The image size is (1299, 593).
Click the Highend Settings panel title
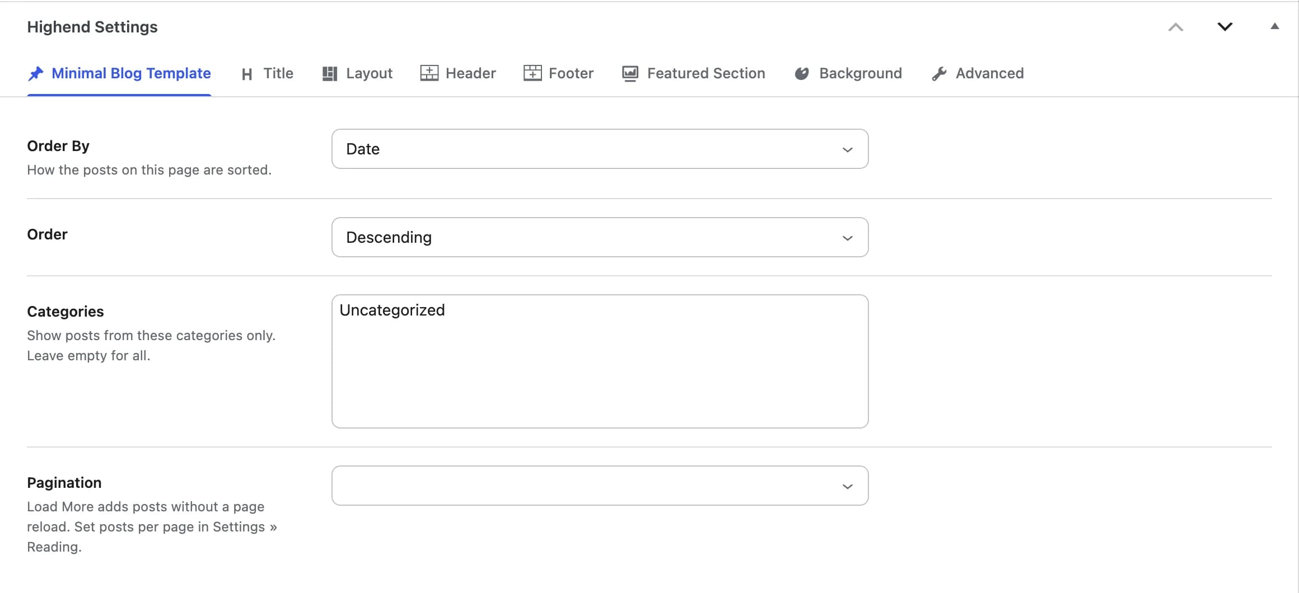(x=92, y=27)
